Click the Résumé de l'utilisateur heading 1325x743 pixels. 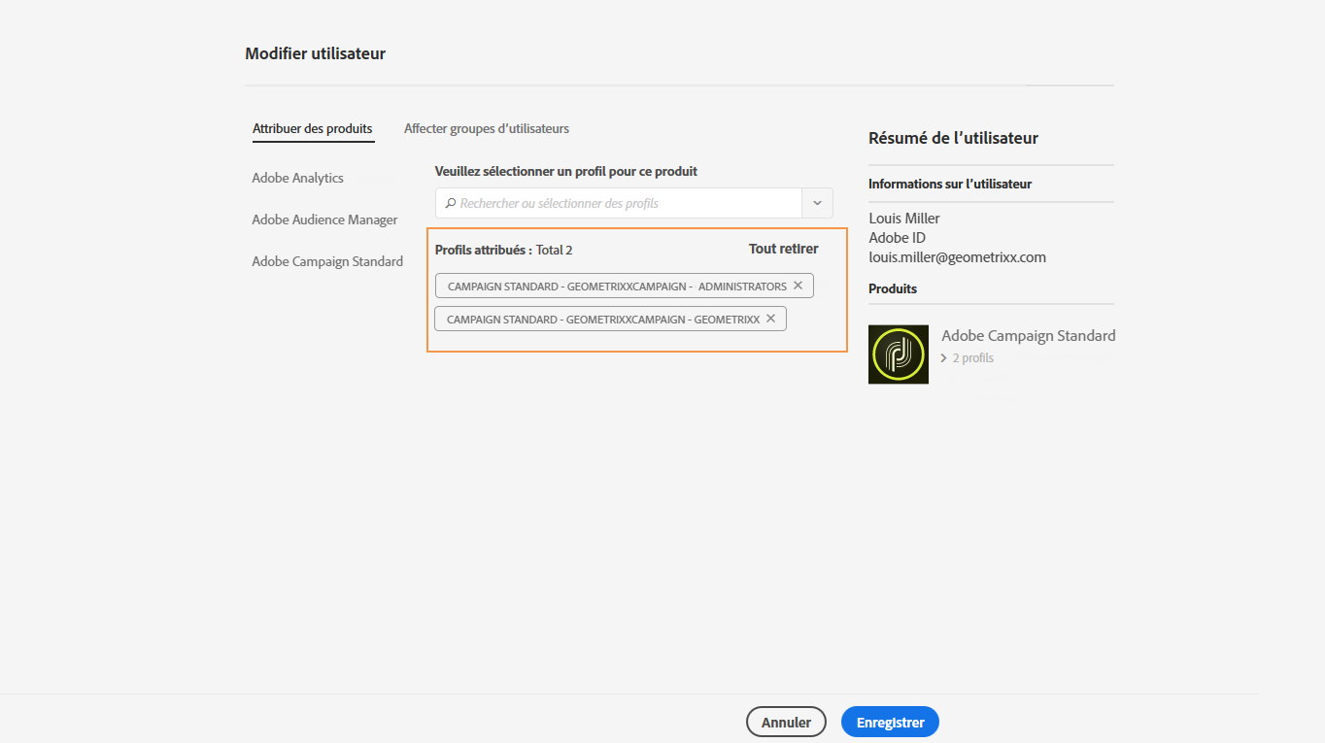click(x=953, y=138)
